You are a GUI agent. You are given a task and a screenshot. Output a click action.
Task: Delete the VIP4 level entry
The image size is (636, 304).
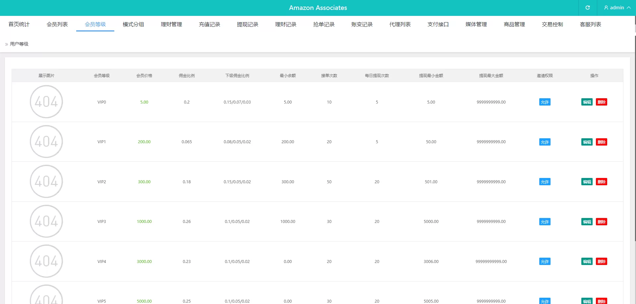pyautogui.click(x=601, y=262)
